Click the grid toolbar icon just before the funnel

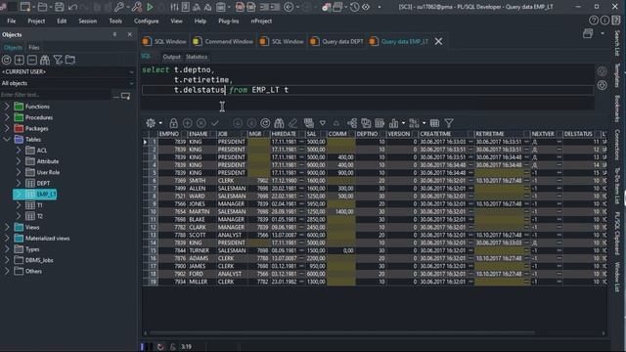[x=434, y=123]
